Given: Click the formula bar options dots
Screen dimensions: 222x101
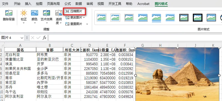Looking at the screenshot, I should click(27, 38).
